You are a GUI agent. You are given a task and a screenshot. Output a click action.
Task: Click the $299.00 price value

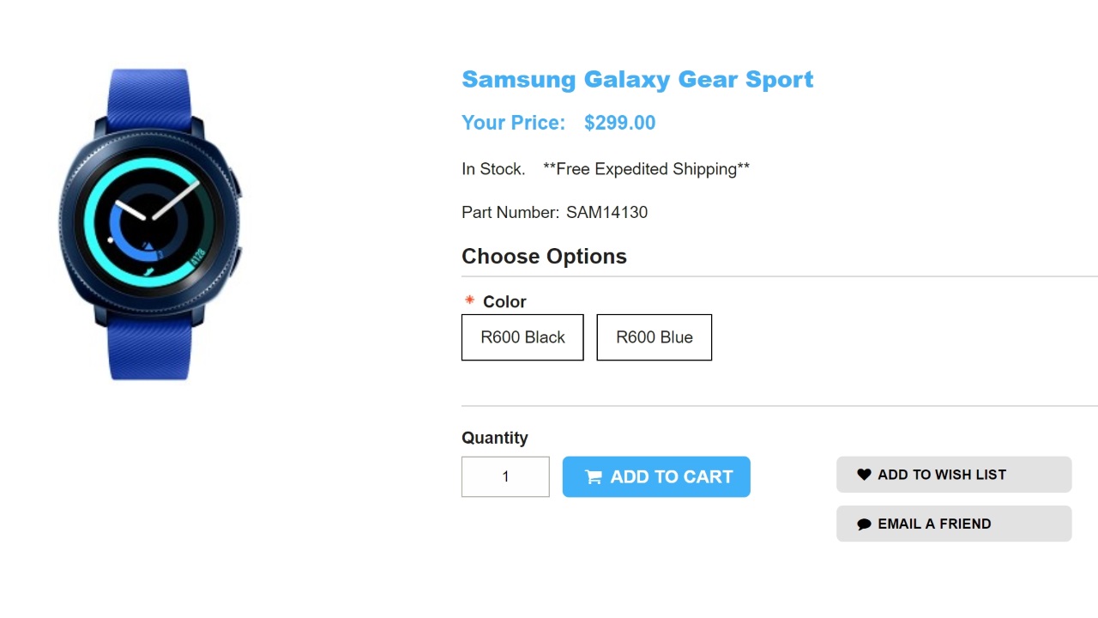tap(619, 123)
